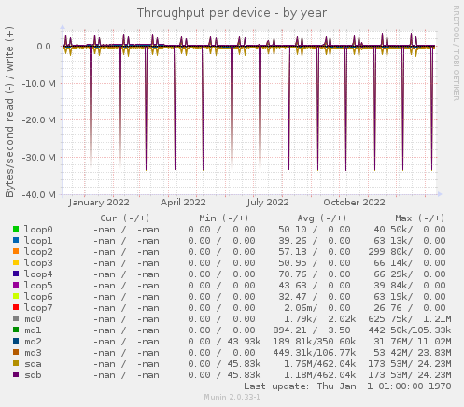The width and height of the screenshot is (464, 407).
Task: Click the 'Max (-/+)' column header
Action: (x=420, y=218)
